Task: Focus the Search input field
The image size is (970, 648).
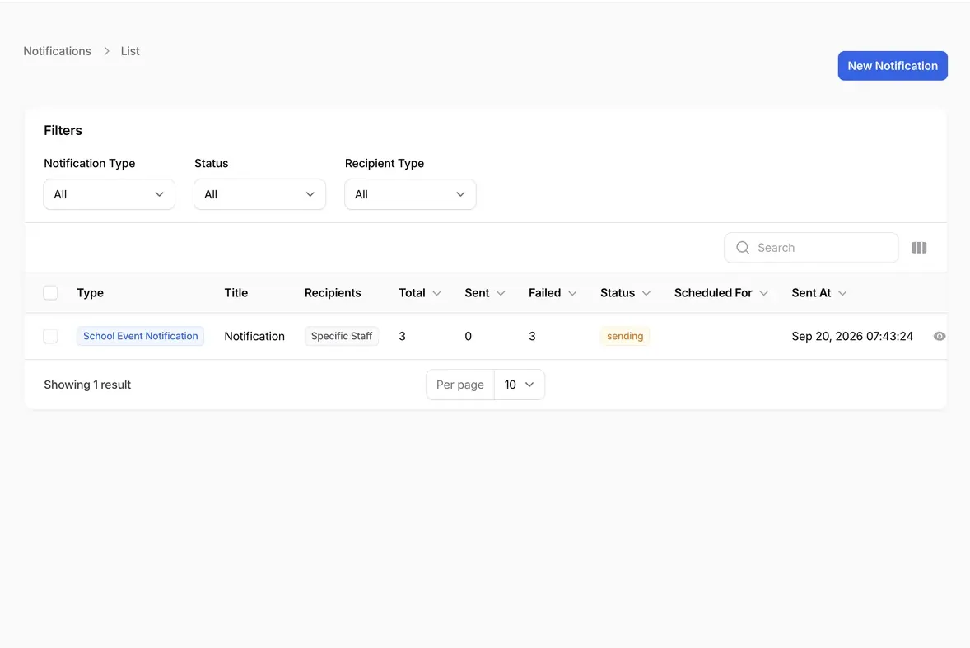Action: (811, 248)
